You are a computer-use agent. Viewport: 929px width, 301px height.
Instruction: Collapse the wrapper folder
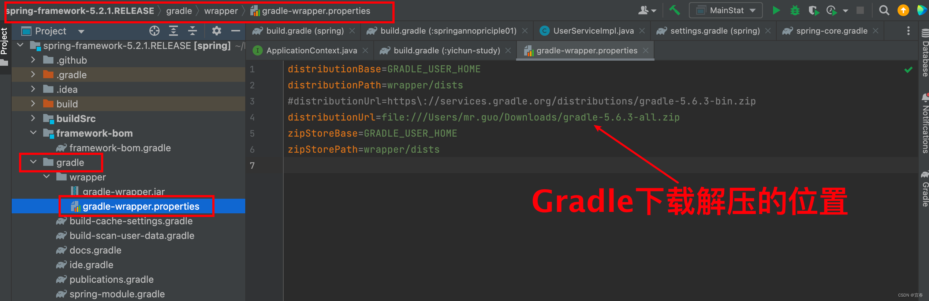pyautogui.click(x=46, y=177)
